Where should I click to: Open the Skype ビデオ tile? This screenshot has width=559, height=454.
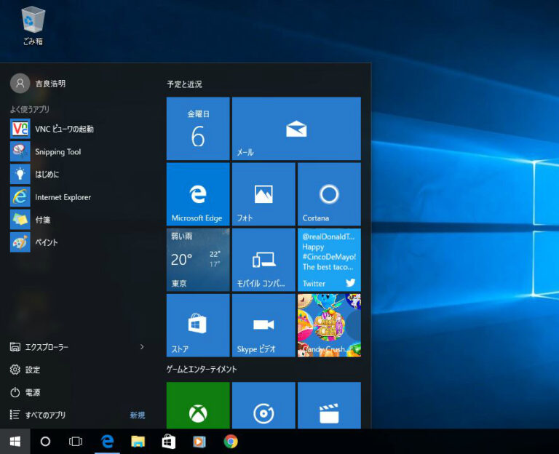263,325
